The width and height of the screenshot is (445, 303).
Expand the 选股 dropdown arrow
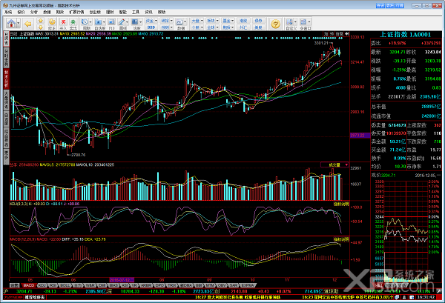click(x=140, y=21)
